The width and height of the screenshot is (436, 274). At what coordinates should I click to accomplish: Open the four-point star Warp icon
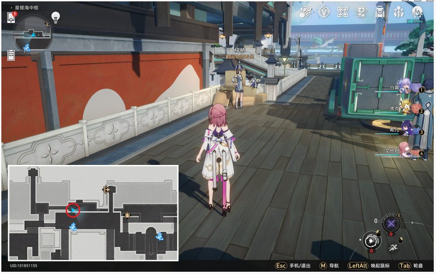[x=343, y=12]
